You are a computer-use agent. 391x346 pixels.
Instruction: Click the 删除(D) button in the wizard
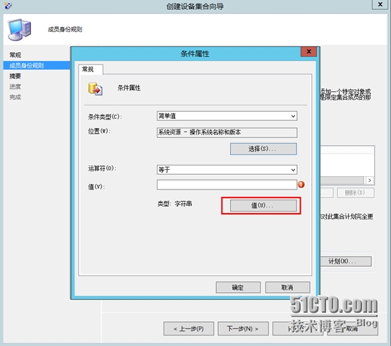(356, 192)
